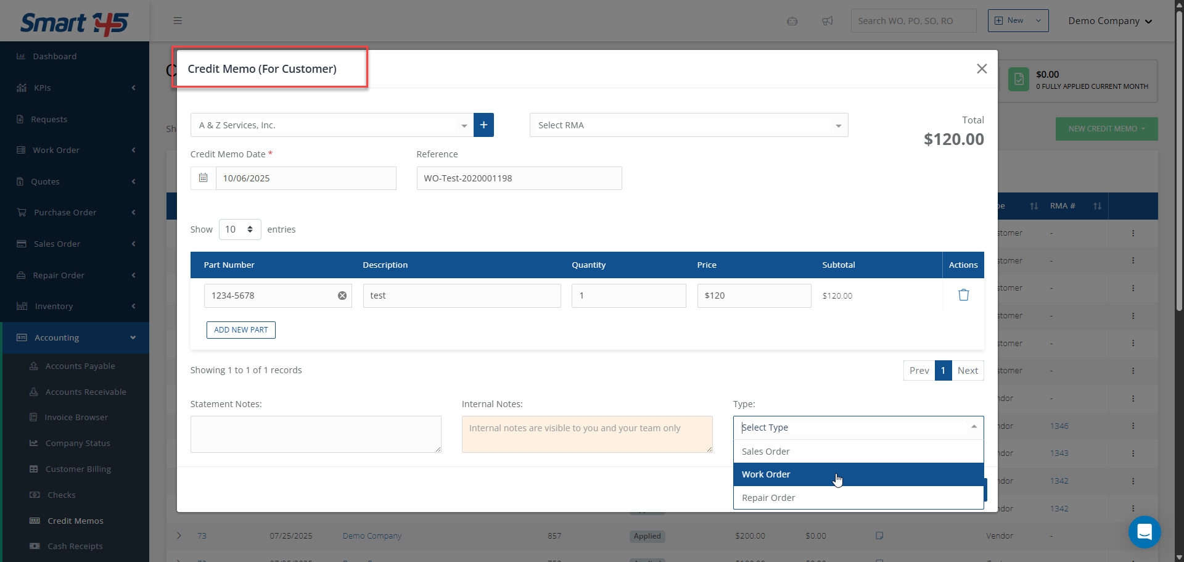This screenshot has width=1184, height=562.
Task: Click the announcements megaphone icon
Action: [x=828, y=21]
